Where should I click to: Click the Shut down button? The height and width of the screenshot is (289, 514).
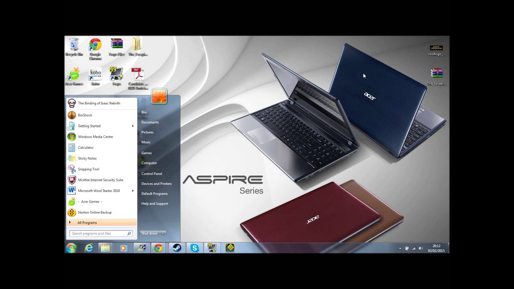[149, 233]
